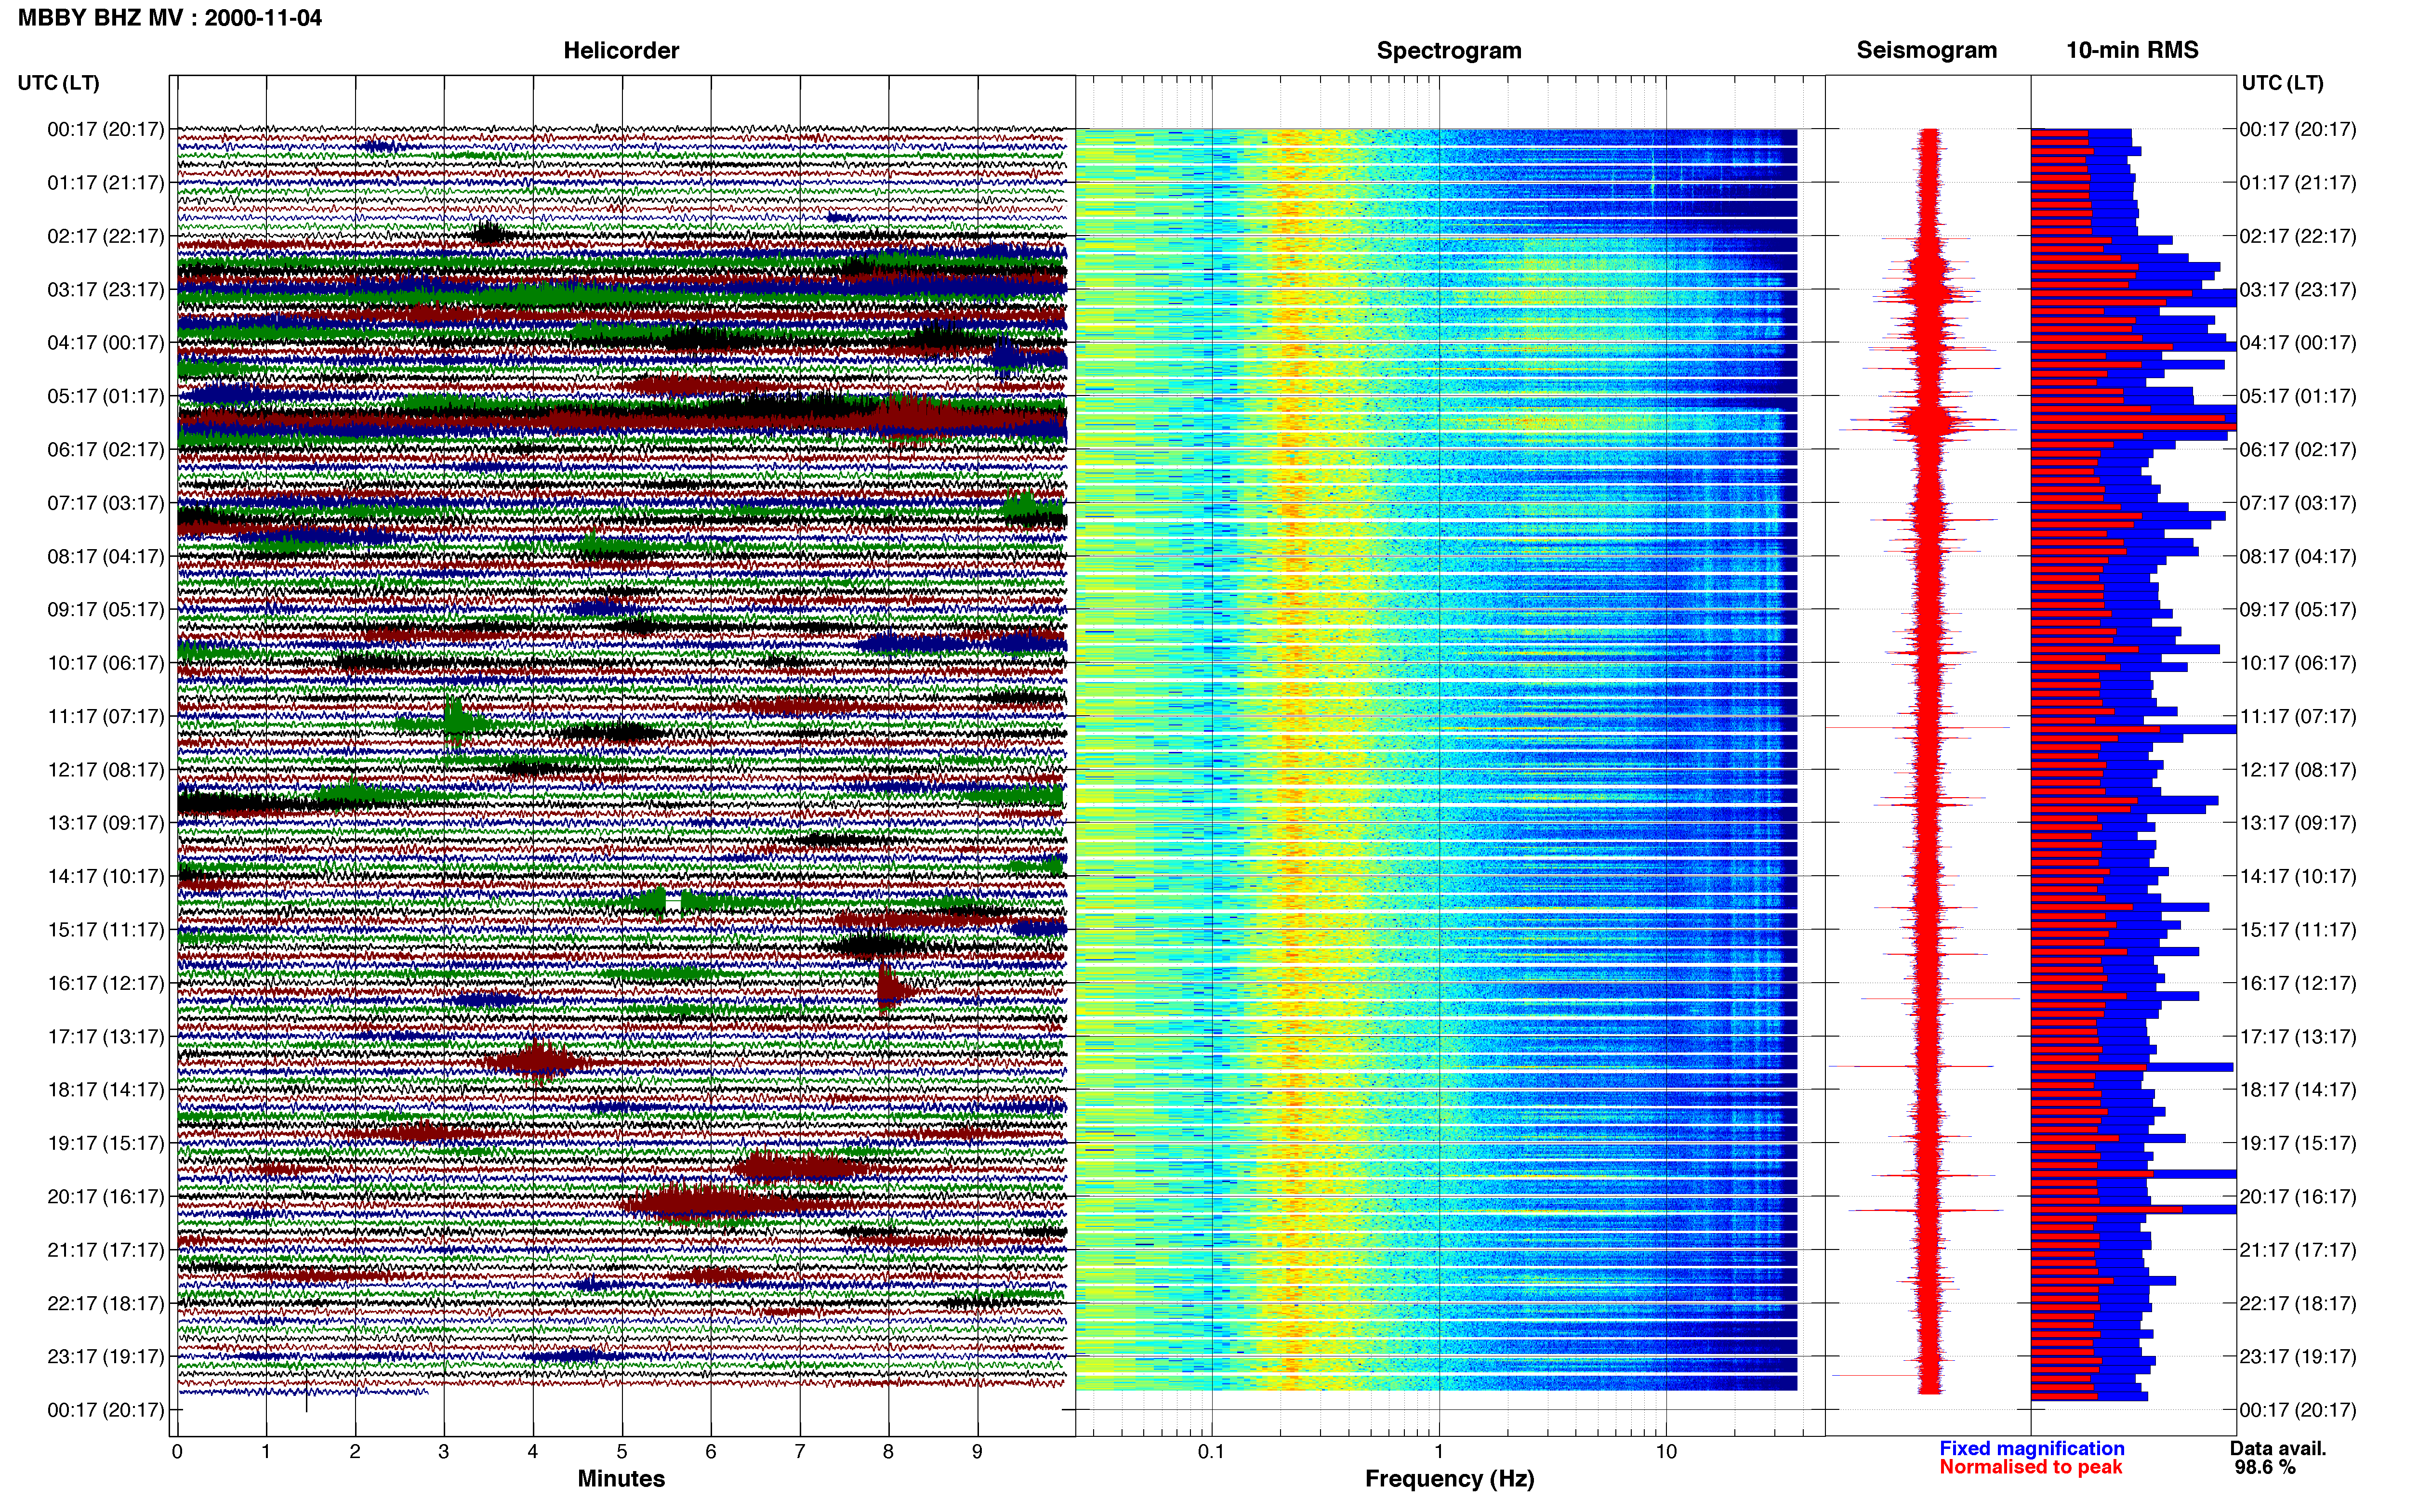Click the left time label '18:17 (14:17)'
The height and width of the screenshot is (1512, 2418).
click(x=105, y=1090)
